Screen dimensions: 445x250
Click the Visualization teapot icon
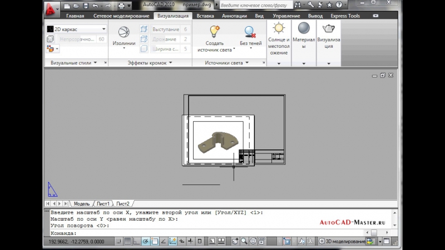point(329,29)
